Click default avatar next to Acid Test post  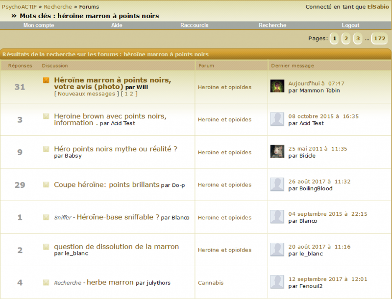pyautogui.click(x=277, y=119)
